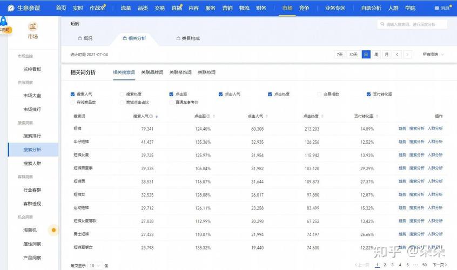The width and height of the screenshot is (457, 270).
Task: Open the 竞争 top navigation tab
Action: (x=304, y=8)
